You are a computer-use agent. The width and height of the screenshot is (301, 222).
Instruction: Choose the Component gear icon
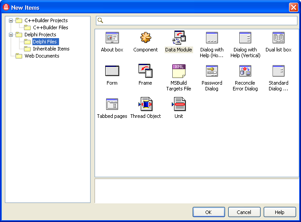click(146, 37)
